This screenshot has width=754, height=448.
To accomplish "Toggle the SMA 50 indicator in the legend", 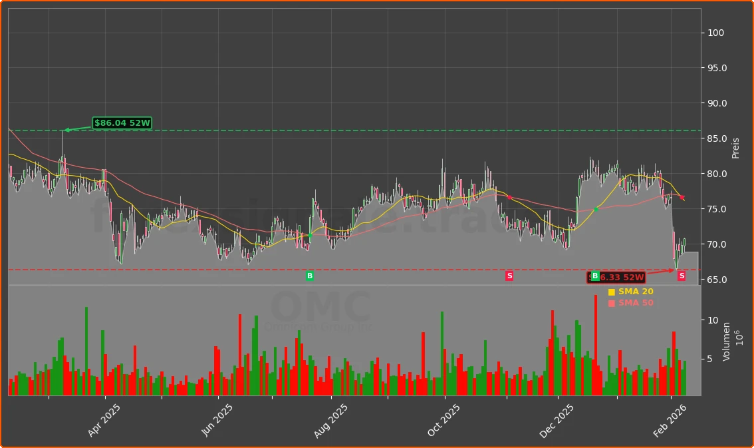I will click(x=635, y=302).
